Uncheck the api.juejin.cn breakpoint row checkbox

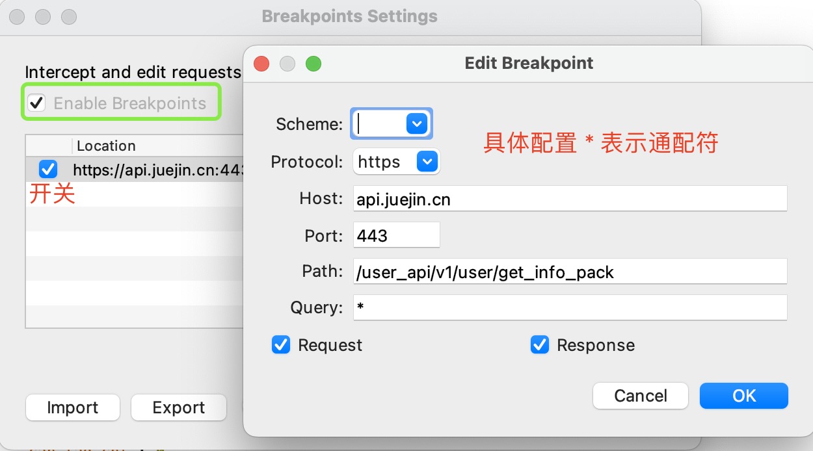(x=47, y=170)
